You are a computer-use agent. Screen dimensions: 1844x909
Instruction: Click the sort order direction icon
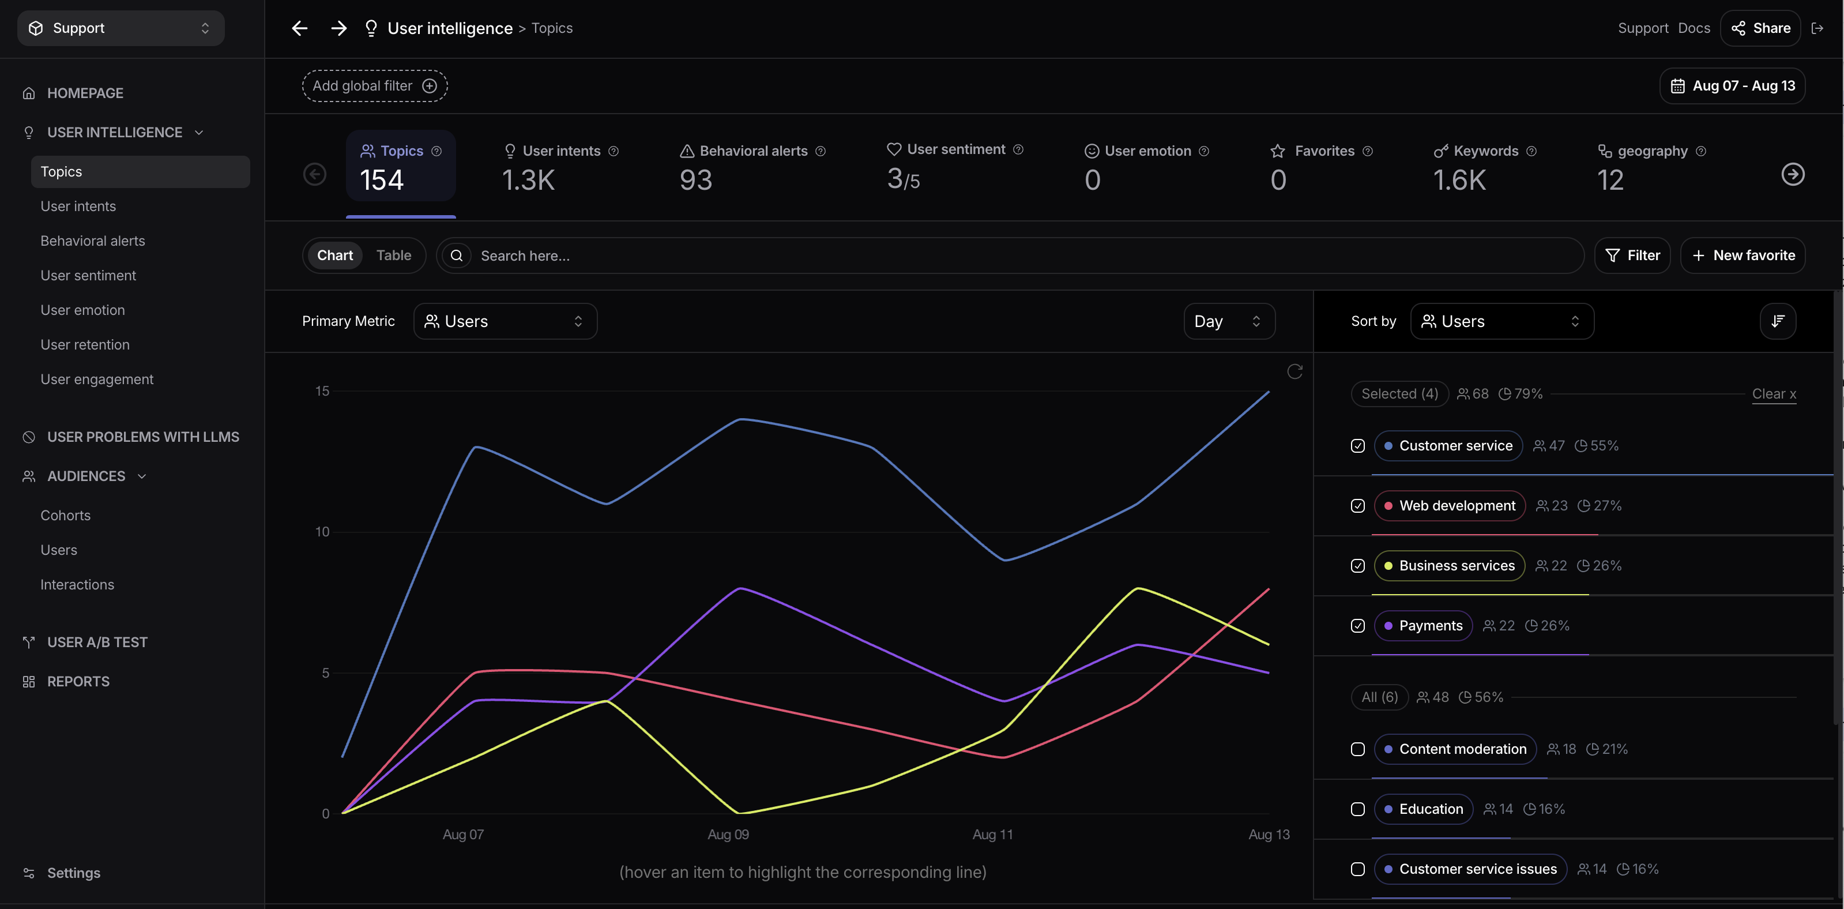coord(1778,321)
